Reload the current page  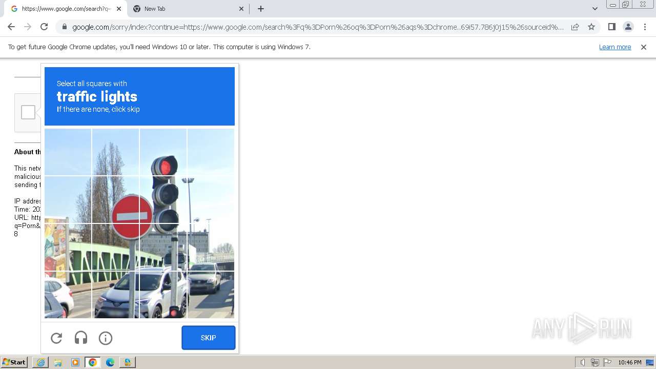coord(44,27)
